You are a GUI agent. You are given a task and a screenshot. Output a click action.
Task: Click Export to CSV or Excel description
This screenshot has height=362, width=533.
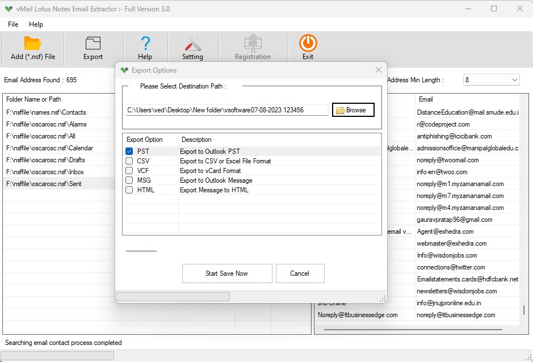click(x=225, y=161)
